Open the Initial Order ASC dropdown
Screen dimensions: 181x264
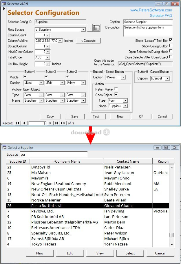pos(48,57)
